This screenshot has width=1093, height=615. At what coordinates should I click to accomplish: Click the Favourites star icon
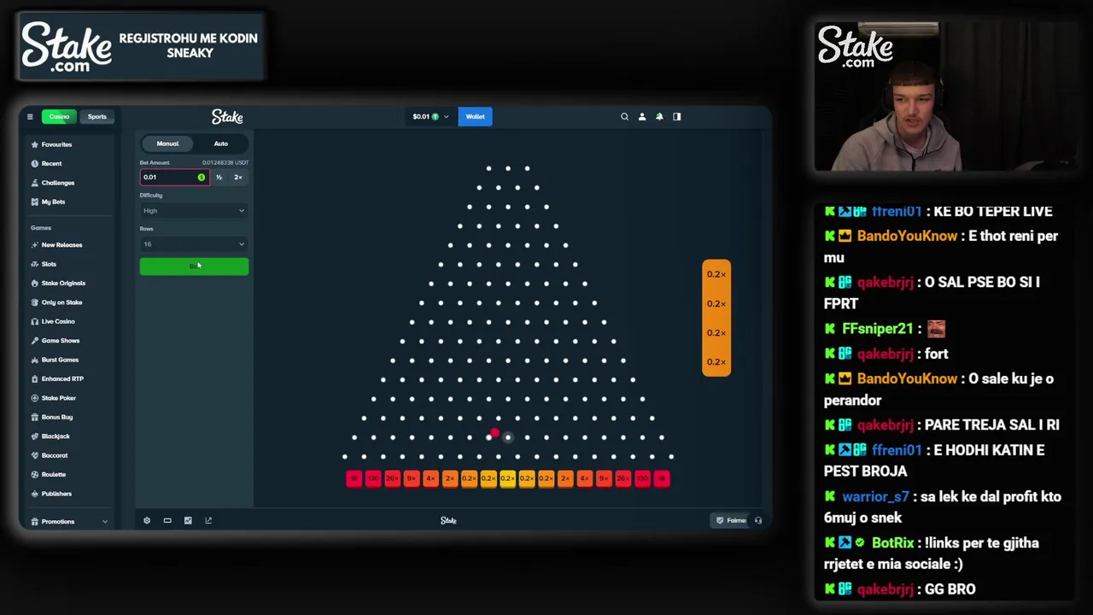35,144
